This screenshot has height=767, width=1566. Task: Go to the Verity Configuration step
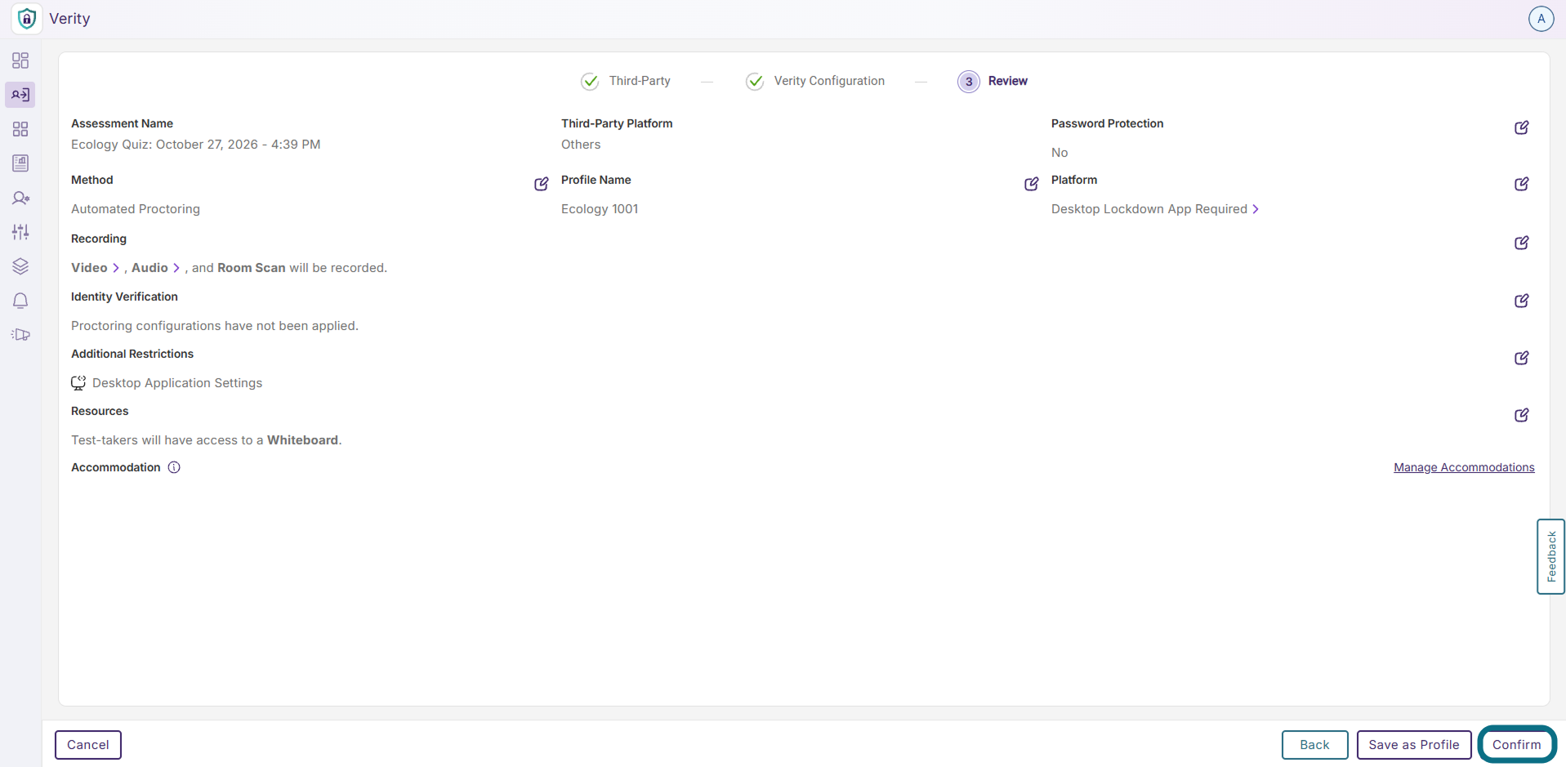(815, 81)
